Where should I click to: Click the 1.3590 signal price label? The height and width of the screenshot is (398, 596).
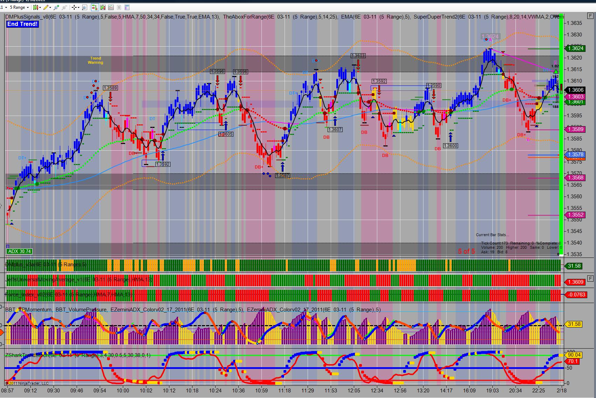(434, 85)
